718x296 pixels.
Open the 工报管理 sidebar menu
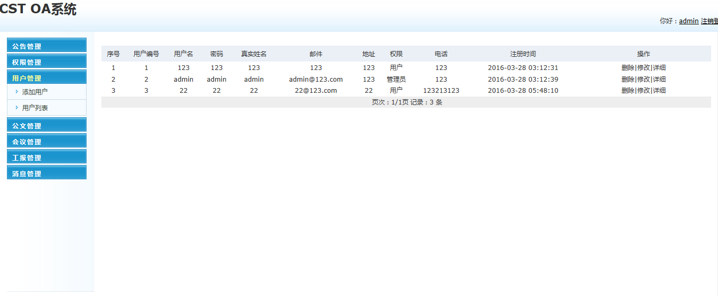[x=47, y=156]
